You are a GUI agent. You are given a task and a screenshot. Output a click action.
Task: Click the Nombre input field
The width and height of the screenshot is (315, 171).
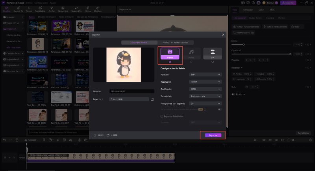click(132, 91)
